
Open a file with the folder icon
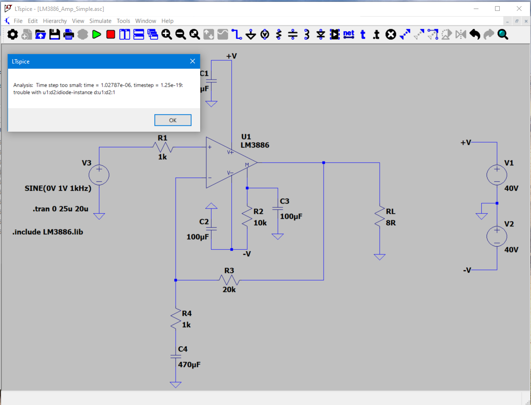tap(40, 34)
